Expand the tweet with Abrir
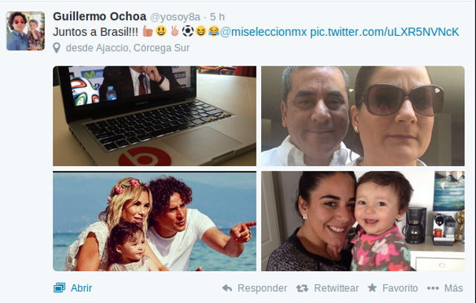The image size is (476, 303). point(81,288)
